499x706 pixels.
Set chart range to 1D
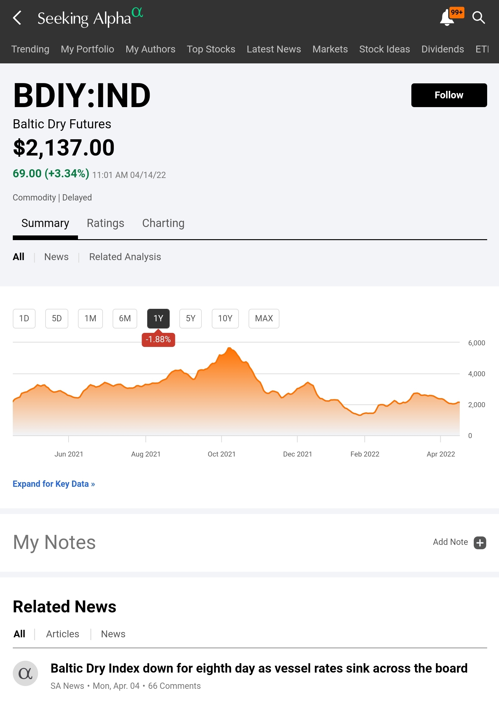[24, 318]
